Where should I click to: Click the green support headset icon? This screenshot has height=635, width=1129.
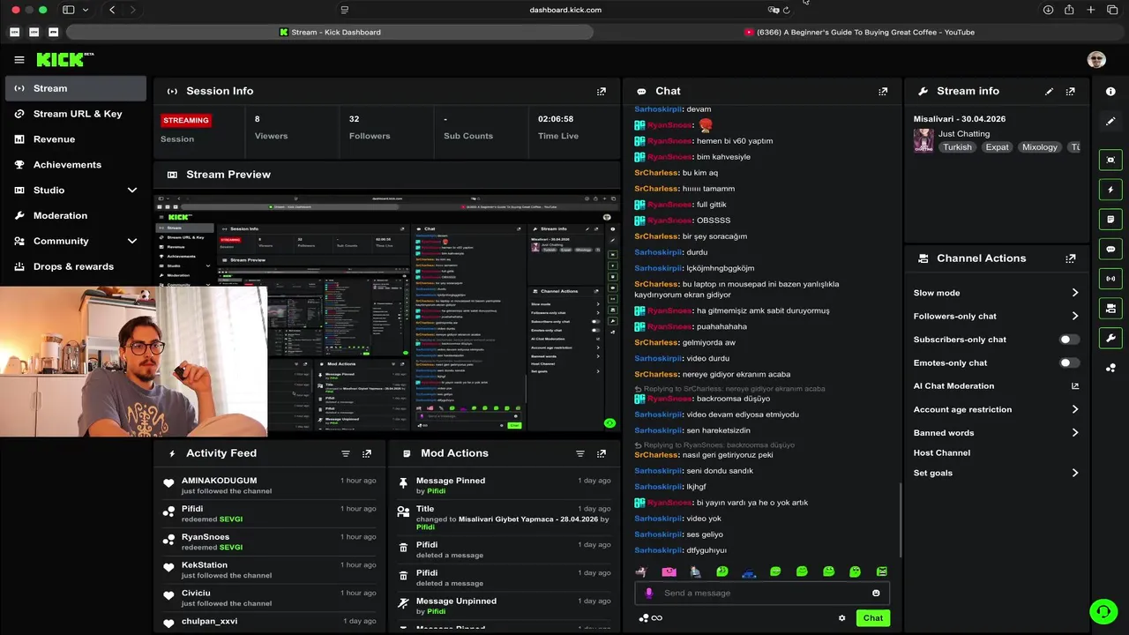click(1102, 610)
